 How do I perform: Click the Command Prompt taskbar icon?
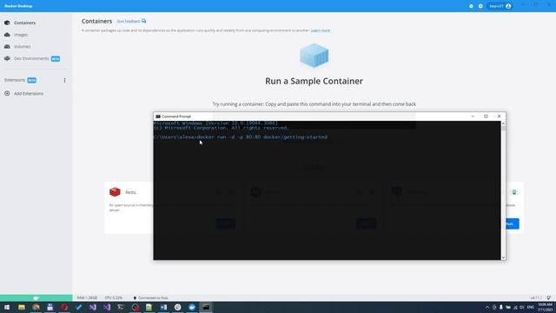click(206, 307)
